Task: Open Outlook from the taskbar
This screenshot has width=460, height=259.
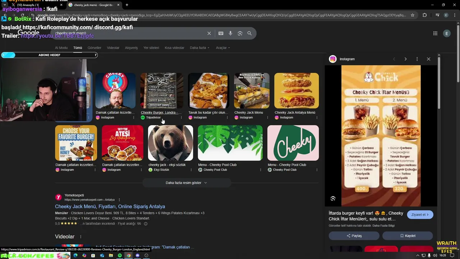Action: click(102, 255)
